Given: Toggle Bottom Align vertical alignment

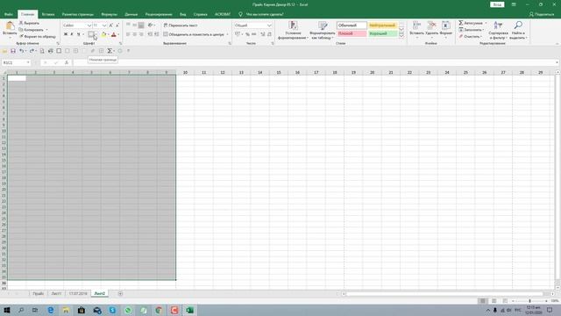Looking at the screenshot, I should coord(141,25).
